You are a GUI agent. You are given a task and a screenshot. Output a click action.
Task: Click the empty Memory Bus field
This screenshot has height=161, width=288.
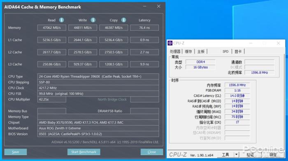[52, 111]
